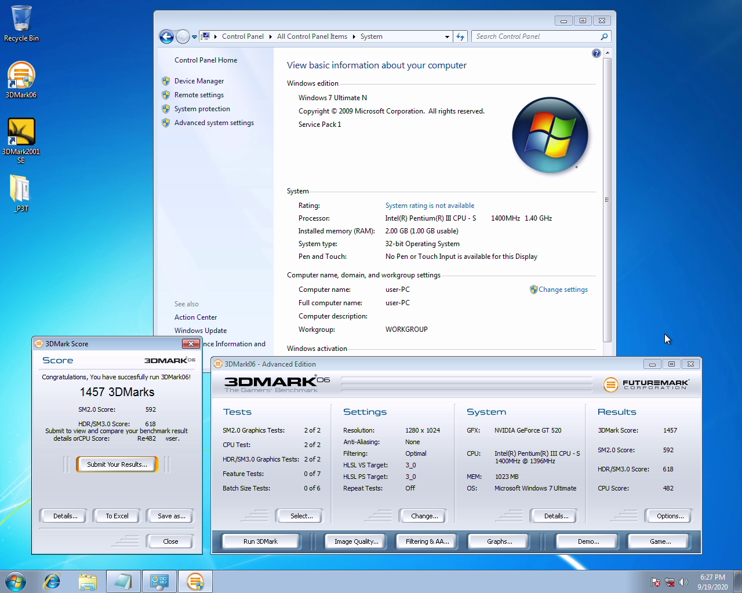Click the Windows Start orb
Screen dimensions: 742x593
pyautogui.click(x=16, y=581)
